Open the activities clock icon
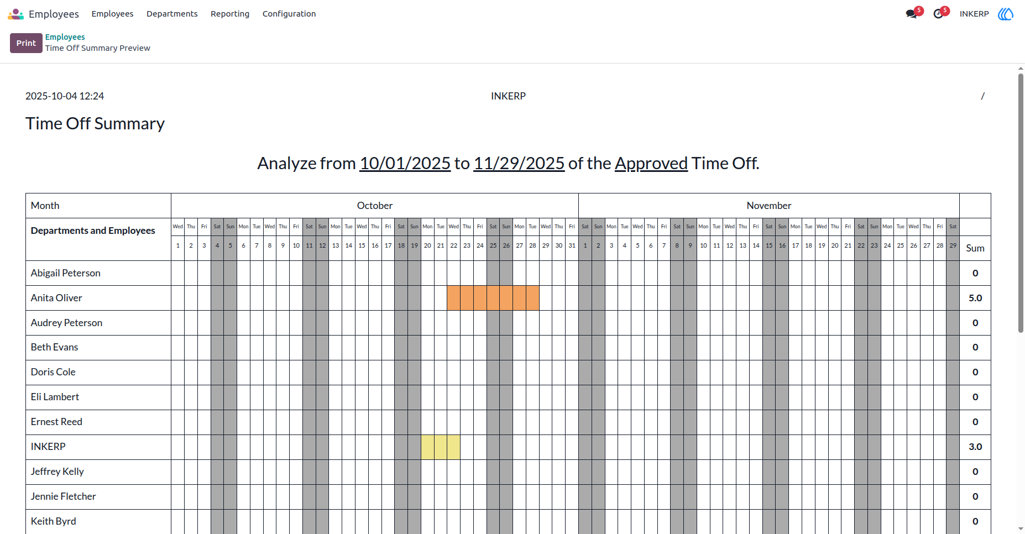The height and width of the screenshot is (534, 1025). 938,14
